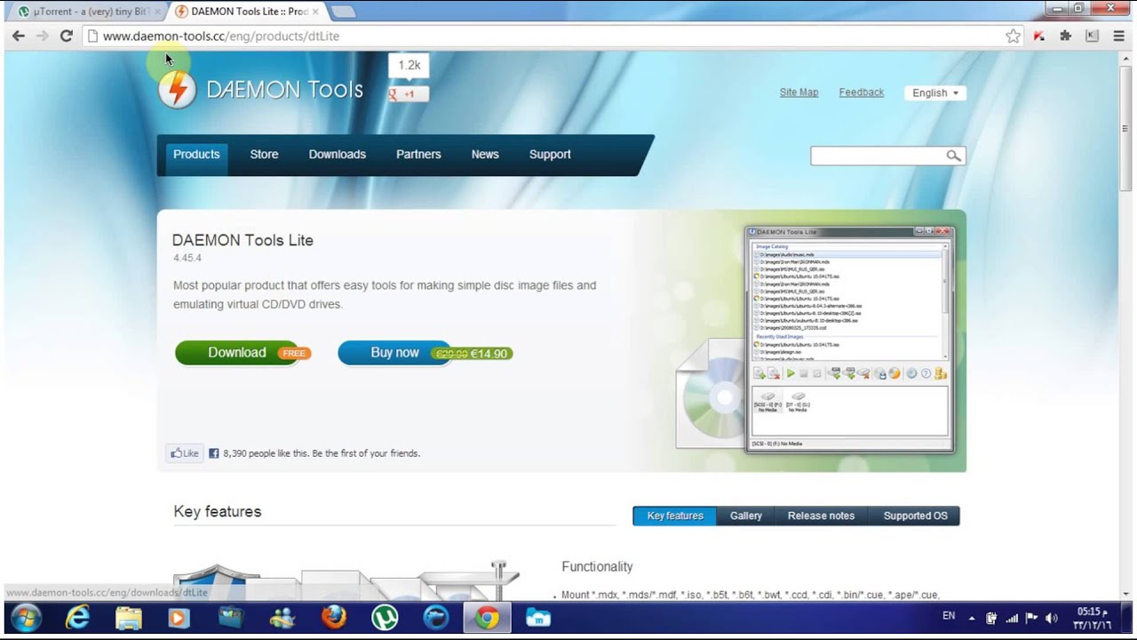Click the address bar URL
The width and height of the screenshot is (1137, 640).
[x=221, y=36]
